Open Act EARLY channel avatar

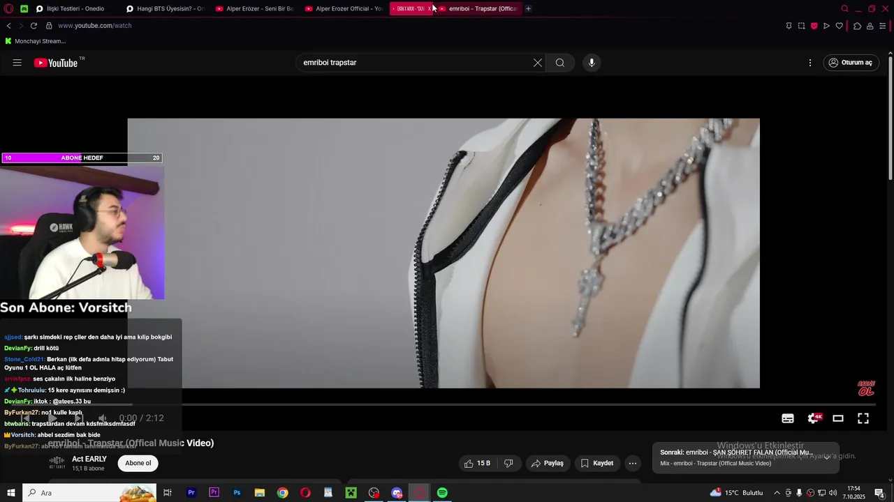(x=57, y=463)
